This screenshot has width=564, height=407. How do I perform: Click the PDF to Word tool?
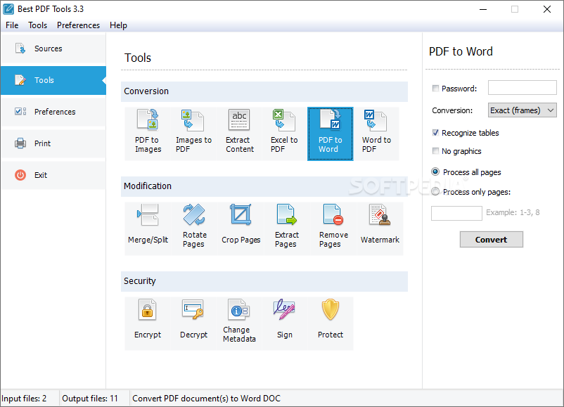click(x=331, y=134)
